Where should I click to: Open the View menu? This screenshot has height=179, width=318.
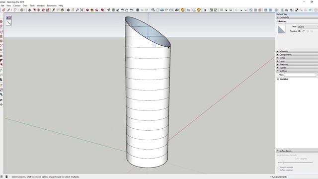click(x=9, y=5)
